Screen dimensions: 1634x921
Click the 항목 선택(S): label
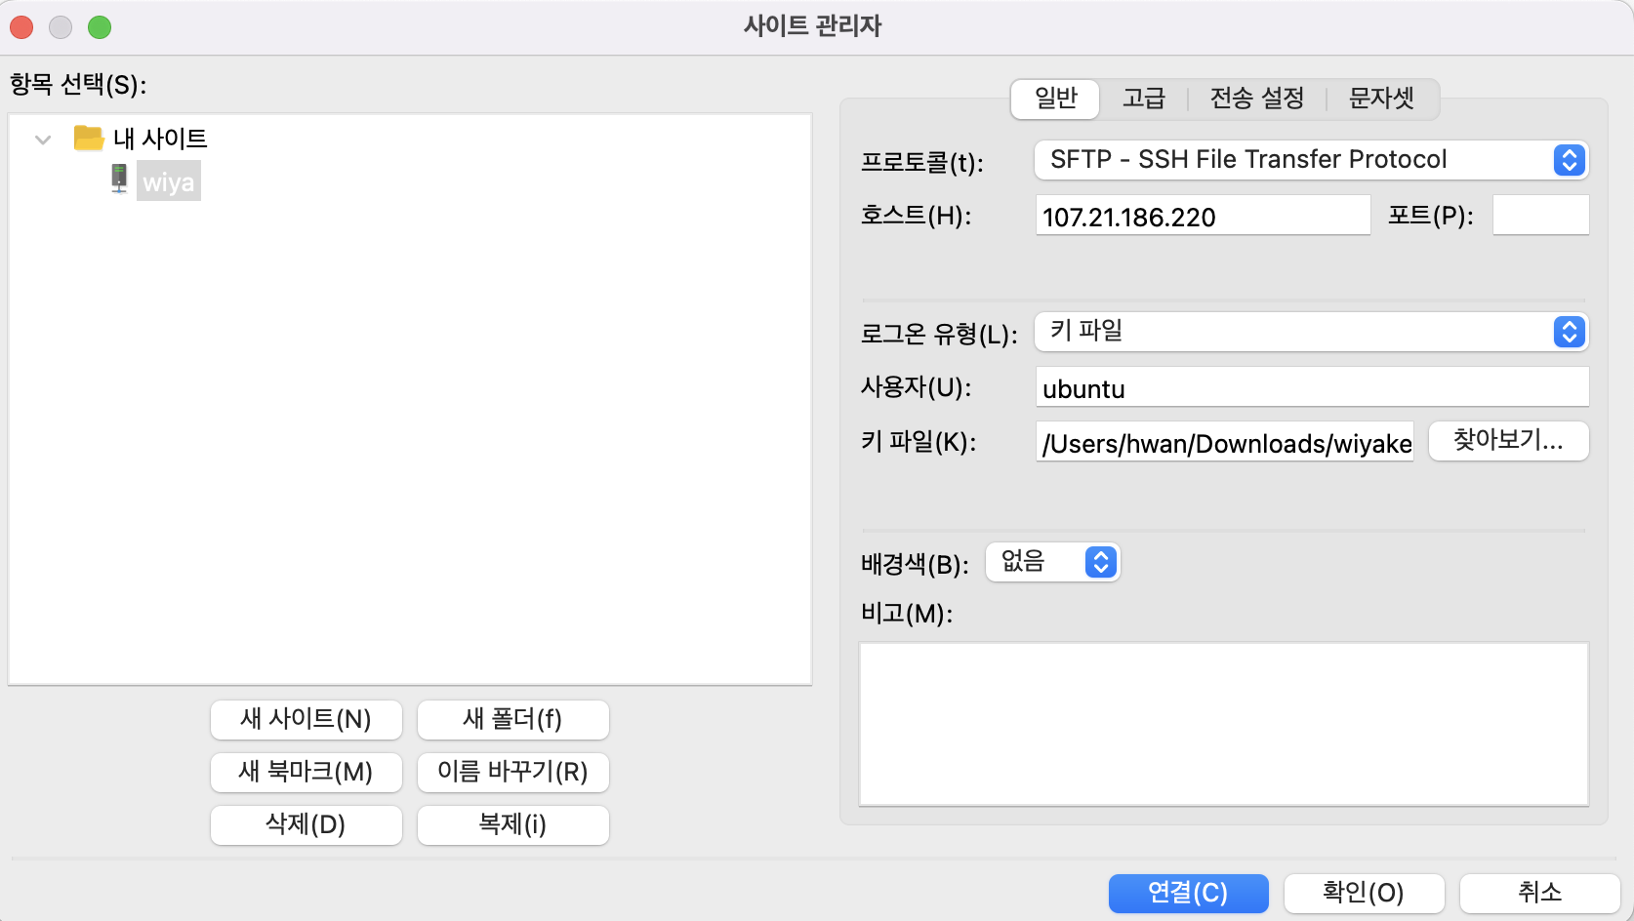pyautogui.click(x=78, y=85)
